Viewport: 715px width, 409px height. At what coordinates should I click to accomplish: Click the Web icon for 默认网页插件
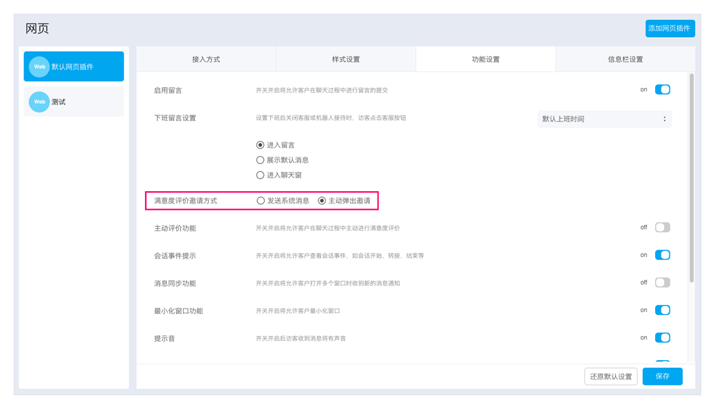(39, 67)
